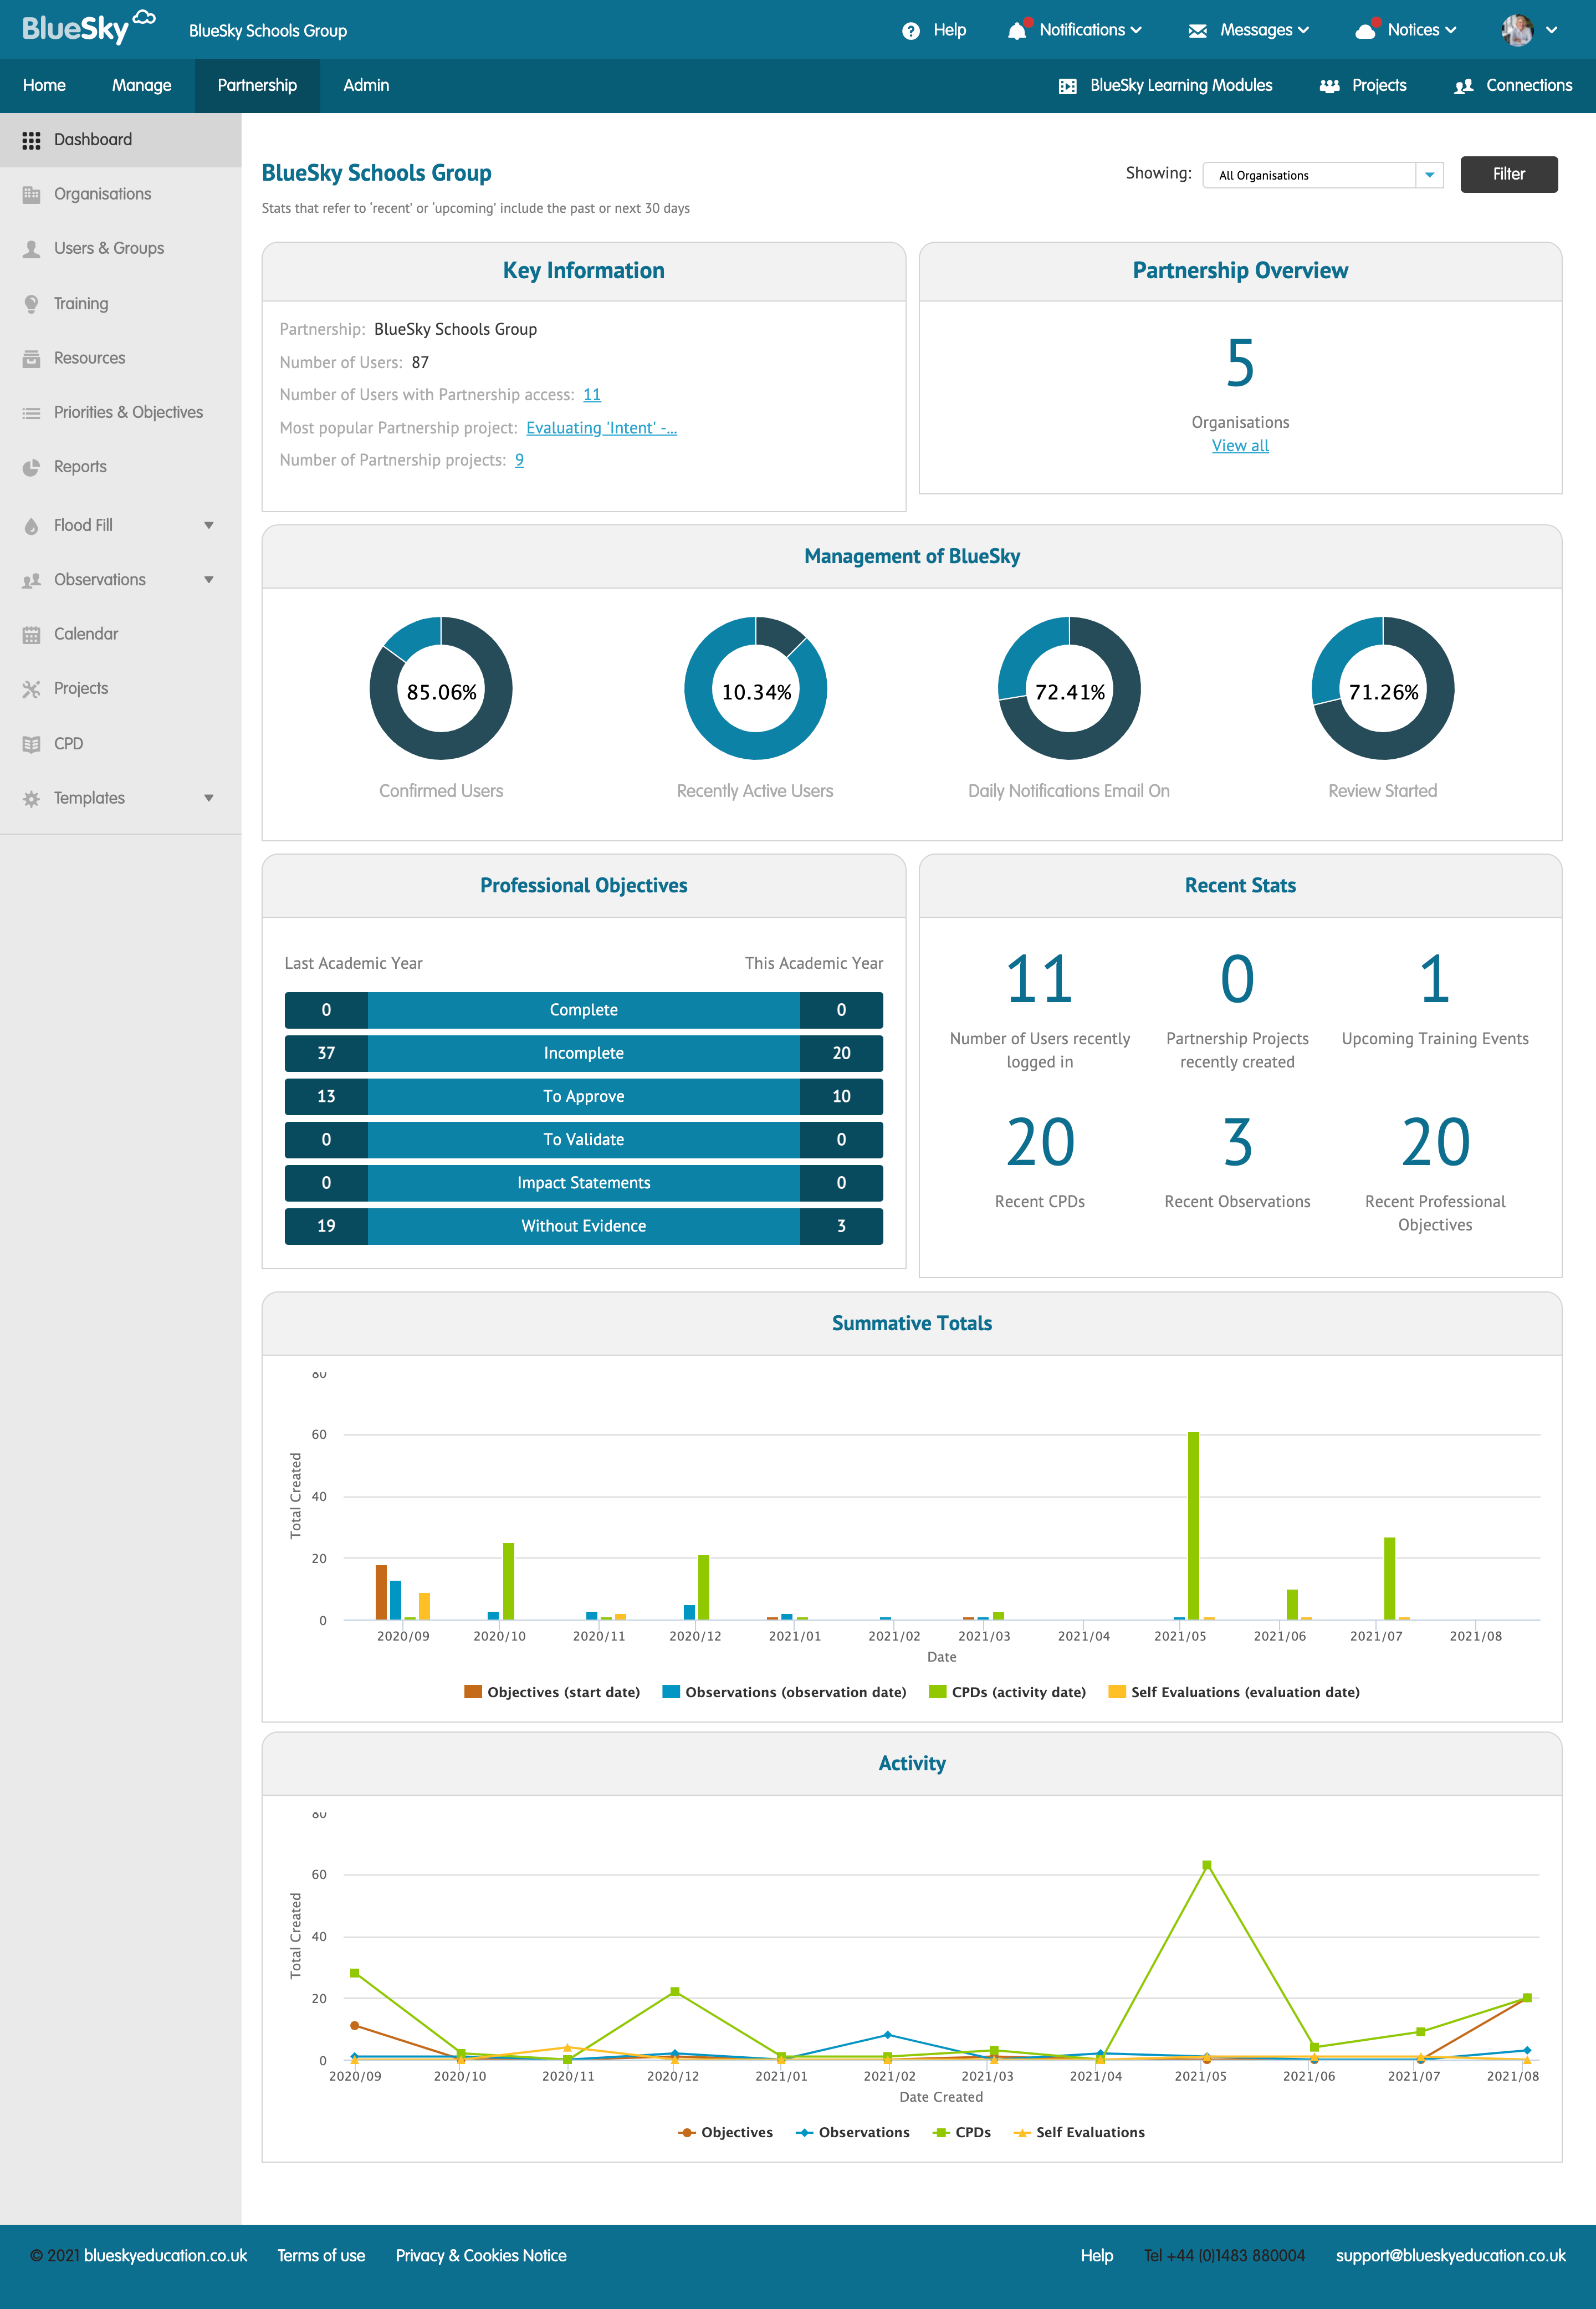
Task: Open the 9 Partnership projects link
Action: [519, 460]
